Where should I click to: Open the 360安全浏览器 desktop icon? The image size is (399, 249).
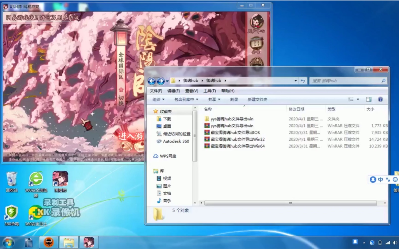click(36, 184)
